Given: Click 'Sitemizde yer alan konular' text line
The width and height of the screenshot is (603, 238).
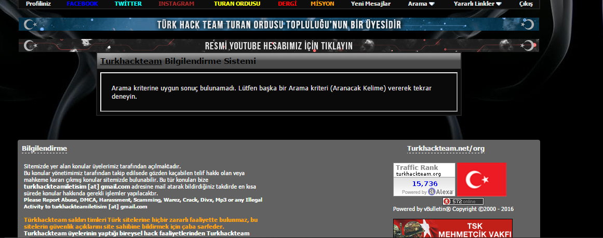Looking at the screenshot, I should point(102,166).
